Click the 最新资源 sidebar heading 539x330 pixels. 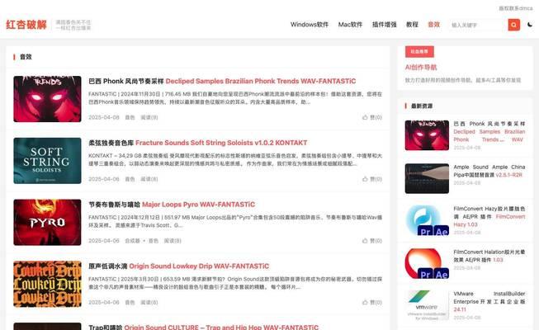(x=422, y=106)
